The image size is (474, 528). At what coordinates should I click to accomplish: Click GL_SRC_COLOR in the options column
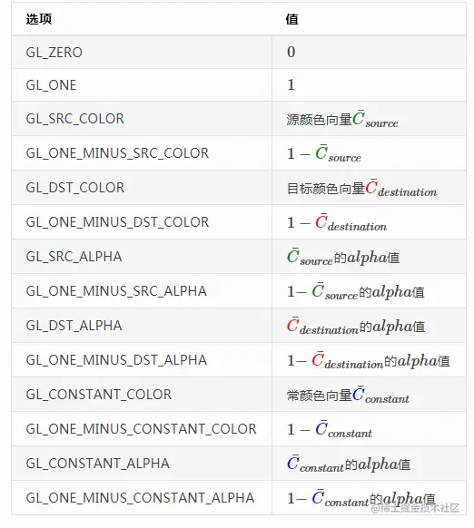coord(75,119)
